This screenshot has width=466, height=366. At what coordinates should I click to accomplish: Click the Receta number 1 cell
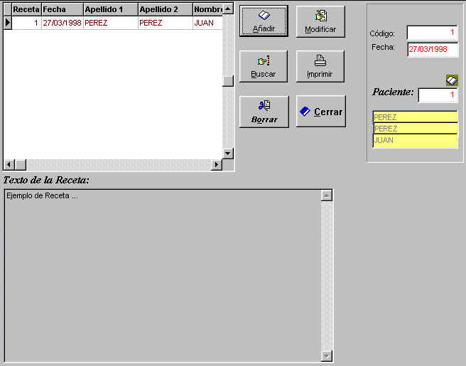pyautogui.click(x=26, y=23)
